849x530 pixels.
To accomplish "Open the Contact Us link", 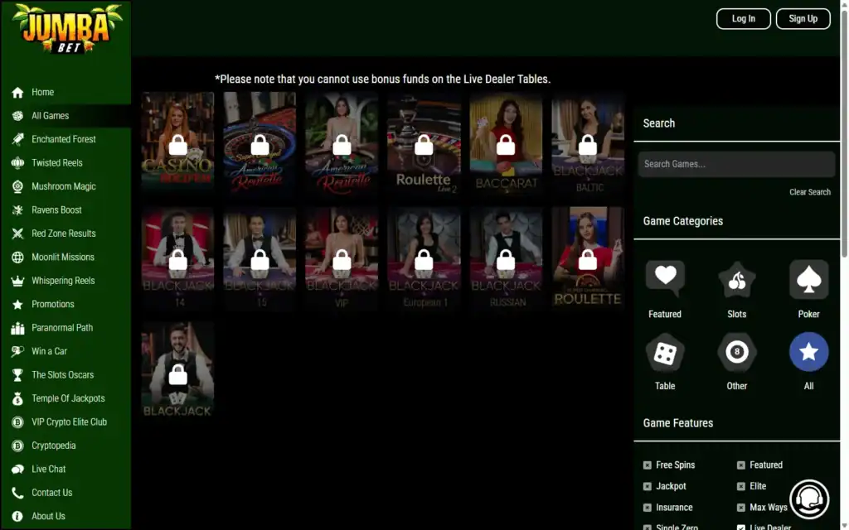I will [x=52, y=493].
